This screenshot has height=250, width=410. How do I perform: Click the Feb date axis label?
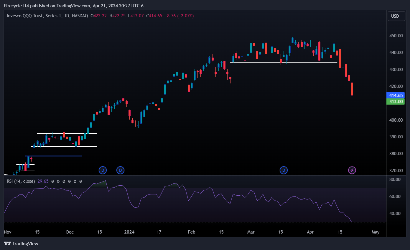coord(192,232)
